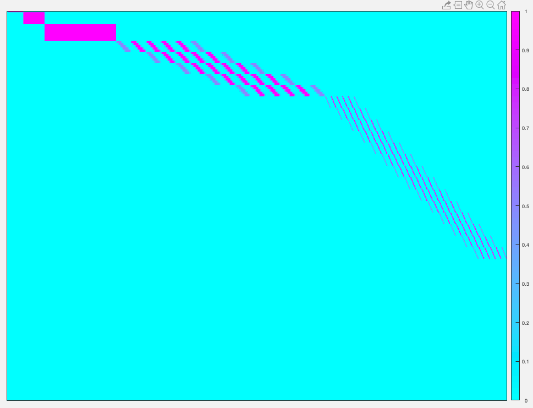Select the Zoom Out magnifier
Viewport: 533px width, 408px height.
pyautogui.click(x=491, y=5)
